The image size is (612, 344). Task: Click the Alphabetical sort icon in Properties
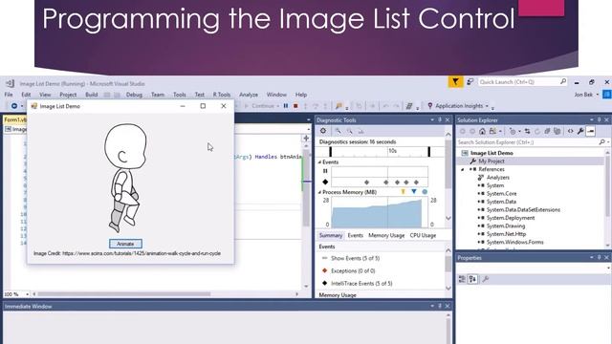(x=472, y=279)
